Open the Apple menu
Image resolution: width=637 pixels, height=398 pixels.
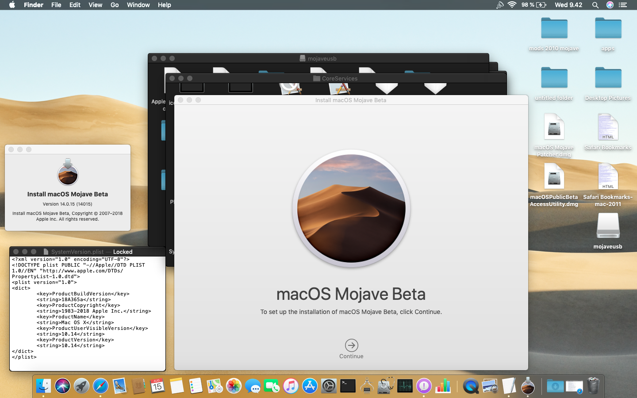coord(12,5)
